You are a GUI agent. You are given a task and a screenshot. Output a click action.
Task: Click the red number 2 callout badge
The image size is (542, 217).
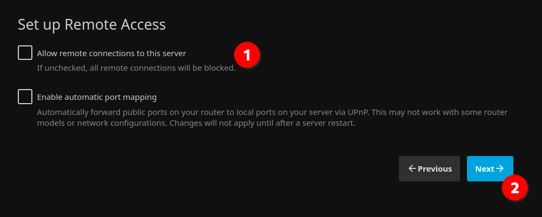tap(514, 188)
